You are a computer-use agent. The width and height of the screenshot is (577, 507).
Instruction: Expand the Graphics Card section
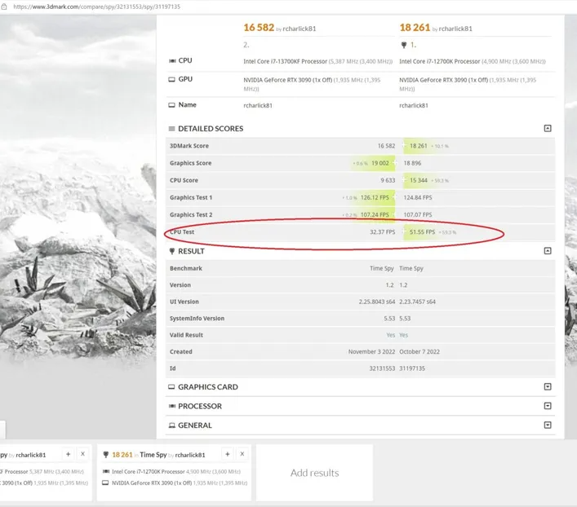click(x=548, y=387)
